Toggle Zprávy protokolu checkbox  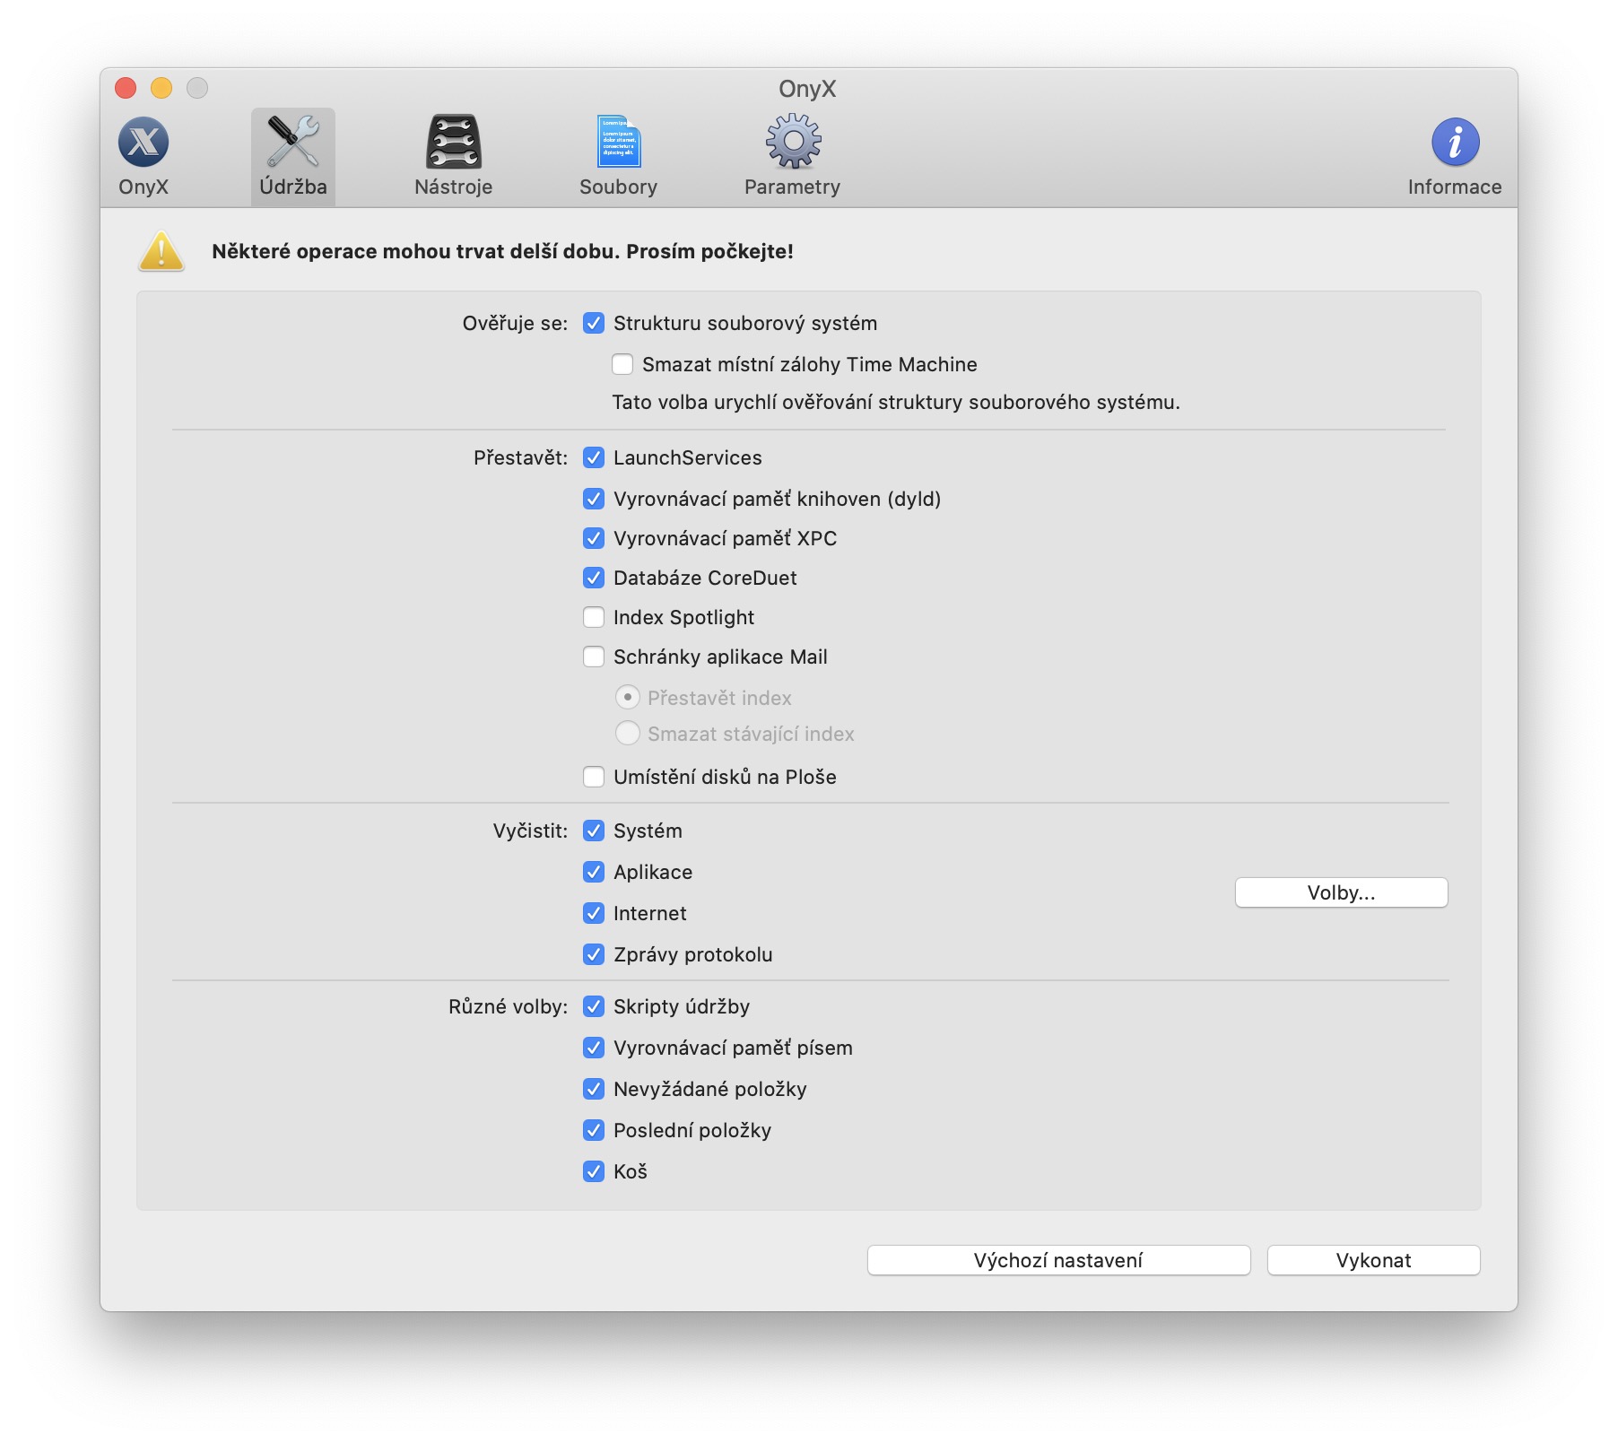(594, 954)
